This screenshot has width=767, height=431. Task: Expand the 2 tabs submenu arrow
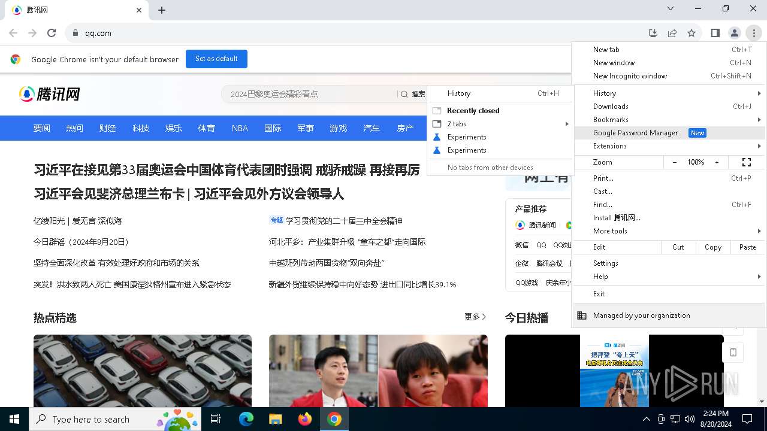point(567,124)
